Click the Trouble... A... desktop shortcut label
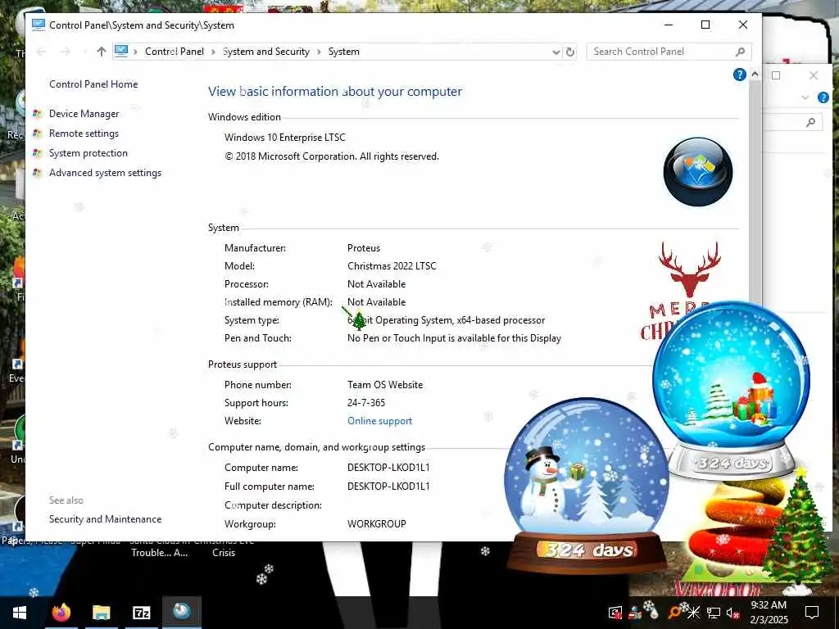The width and height of the screenshot is (839, 629). (x=160, y=553)
